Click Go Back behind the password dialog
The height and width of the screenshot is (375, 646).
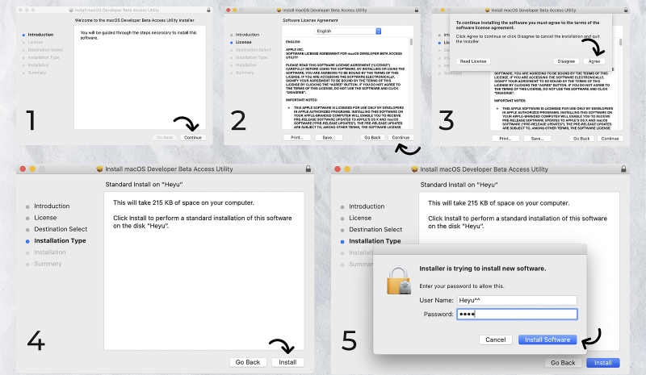coord(563,363)
